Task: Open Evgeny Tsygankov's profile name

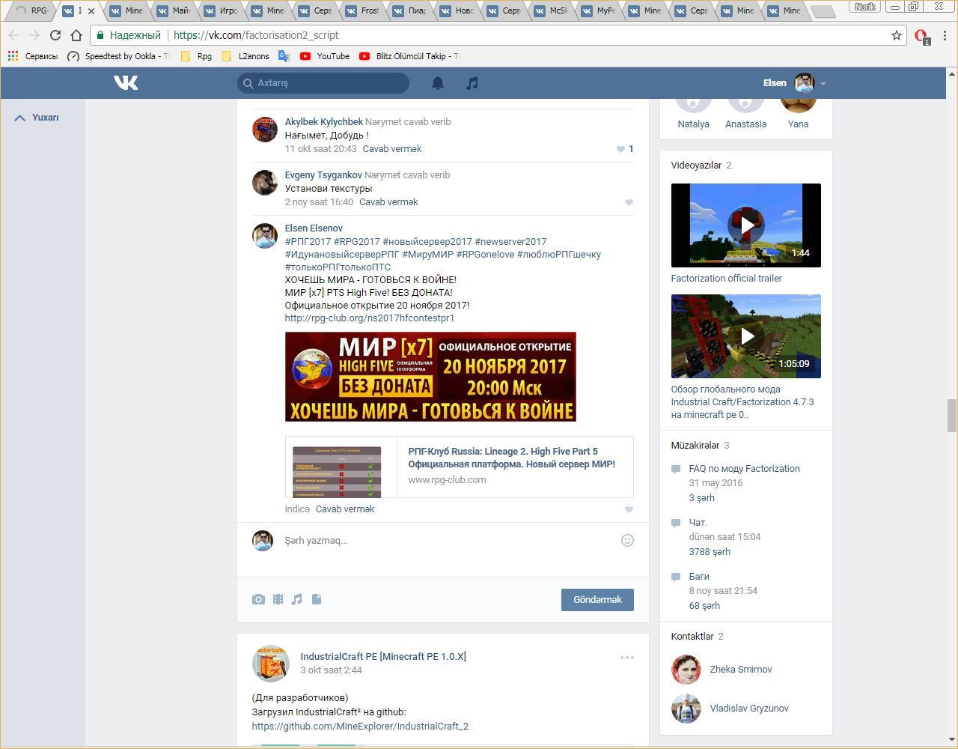Action: pos(323,175)
